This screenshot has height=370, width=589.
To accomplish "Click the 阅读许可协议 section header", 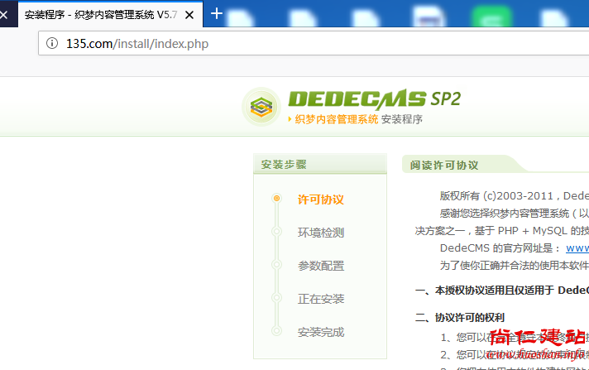I will tap(444, 165).
